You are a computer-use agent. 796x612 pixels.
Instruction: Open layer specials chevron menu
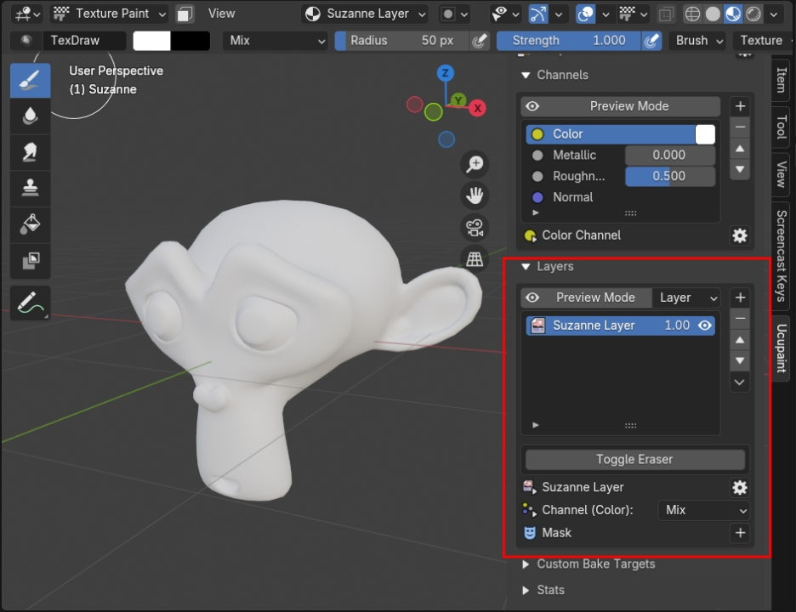[740, 382]
